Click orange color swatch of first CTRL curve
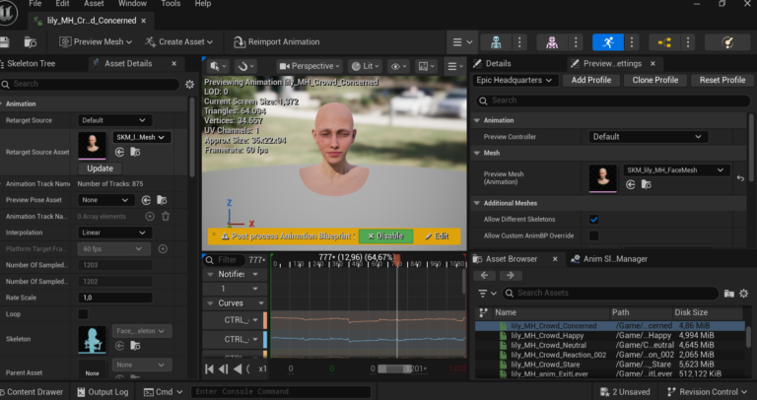 265,321
